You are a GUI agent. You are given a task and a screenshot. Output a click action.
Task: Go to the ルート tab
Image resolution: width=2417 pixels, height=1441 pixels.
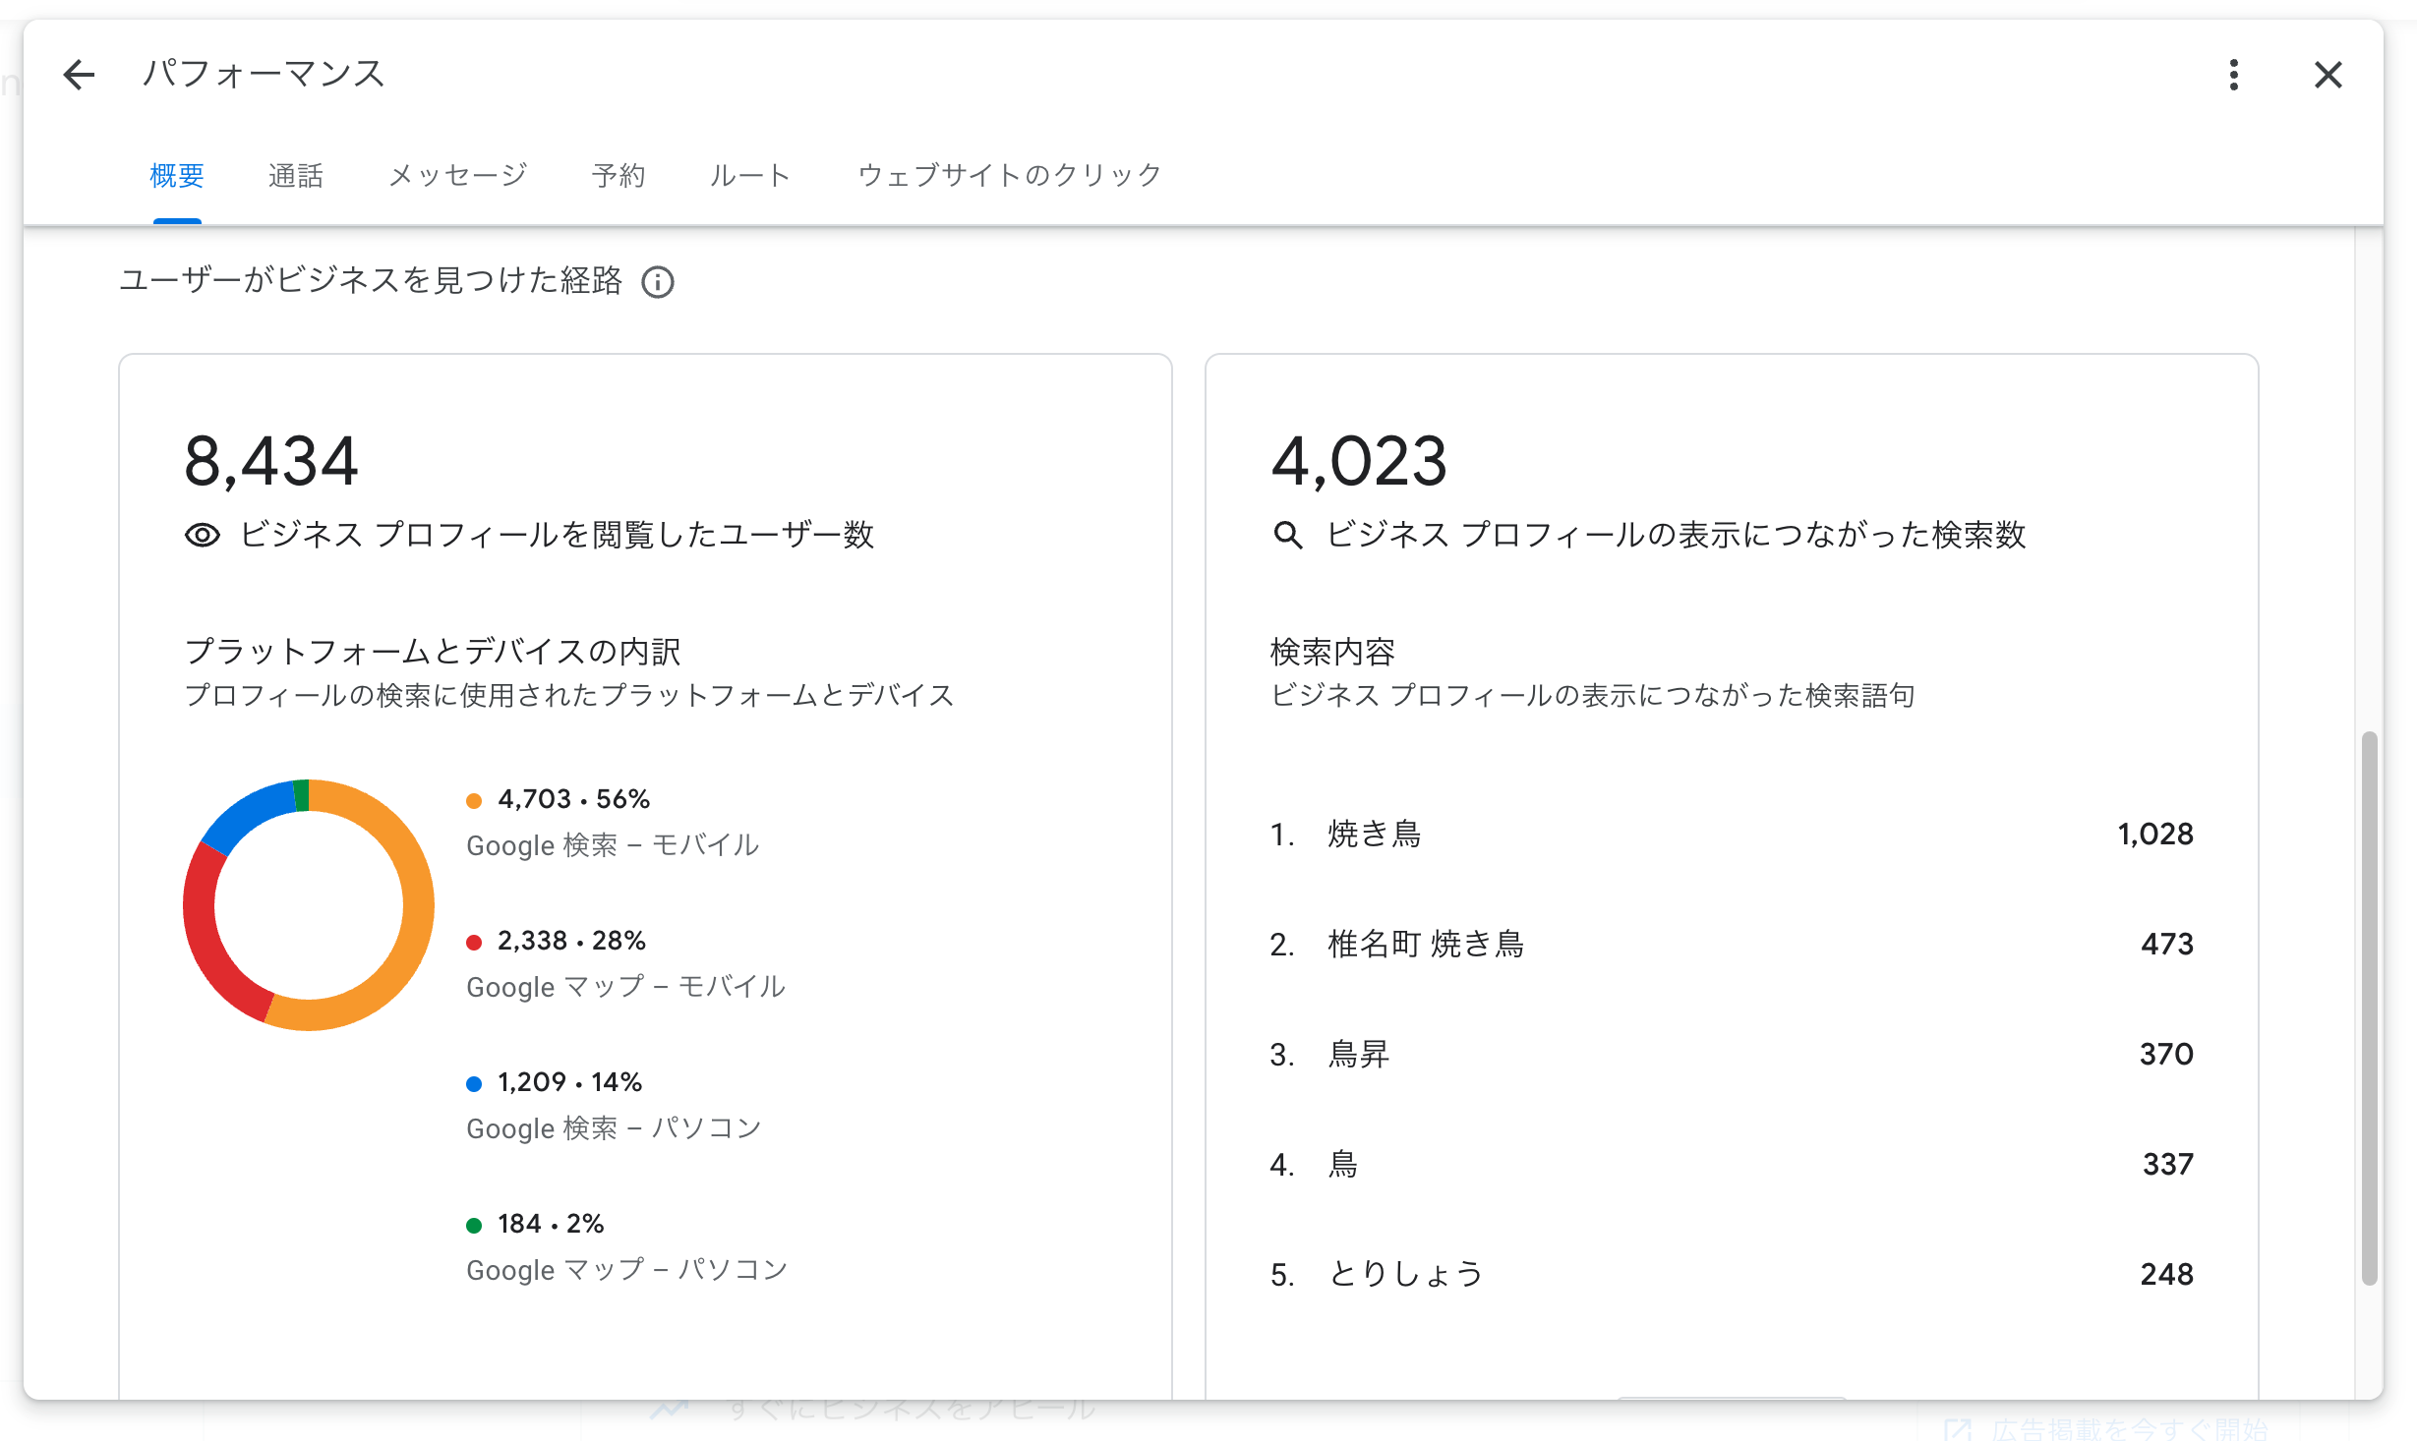(x=750, y=176)
